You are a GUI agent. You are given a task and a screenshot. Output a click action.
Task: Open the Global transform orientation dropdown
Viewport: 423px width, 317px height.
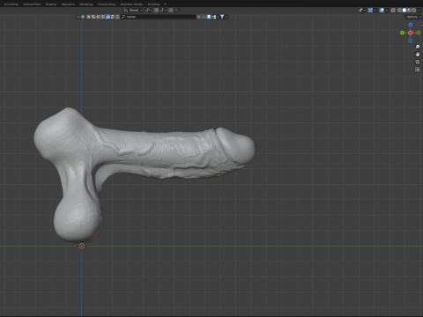click(x=133, y=11)
